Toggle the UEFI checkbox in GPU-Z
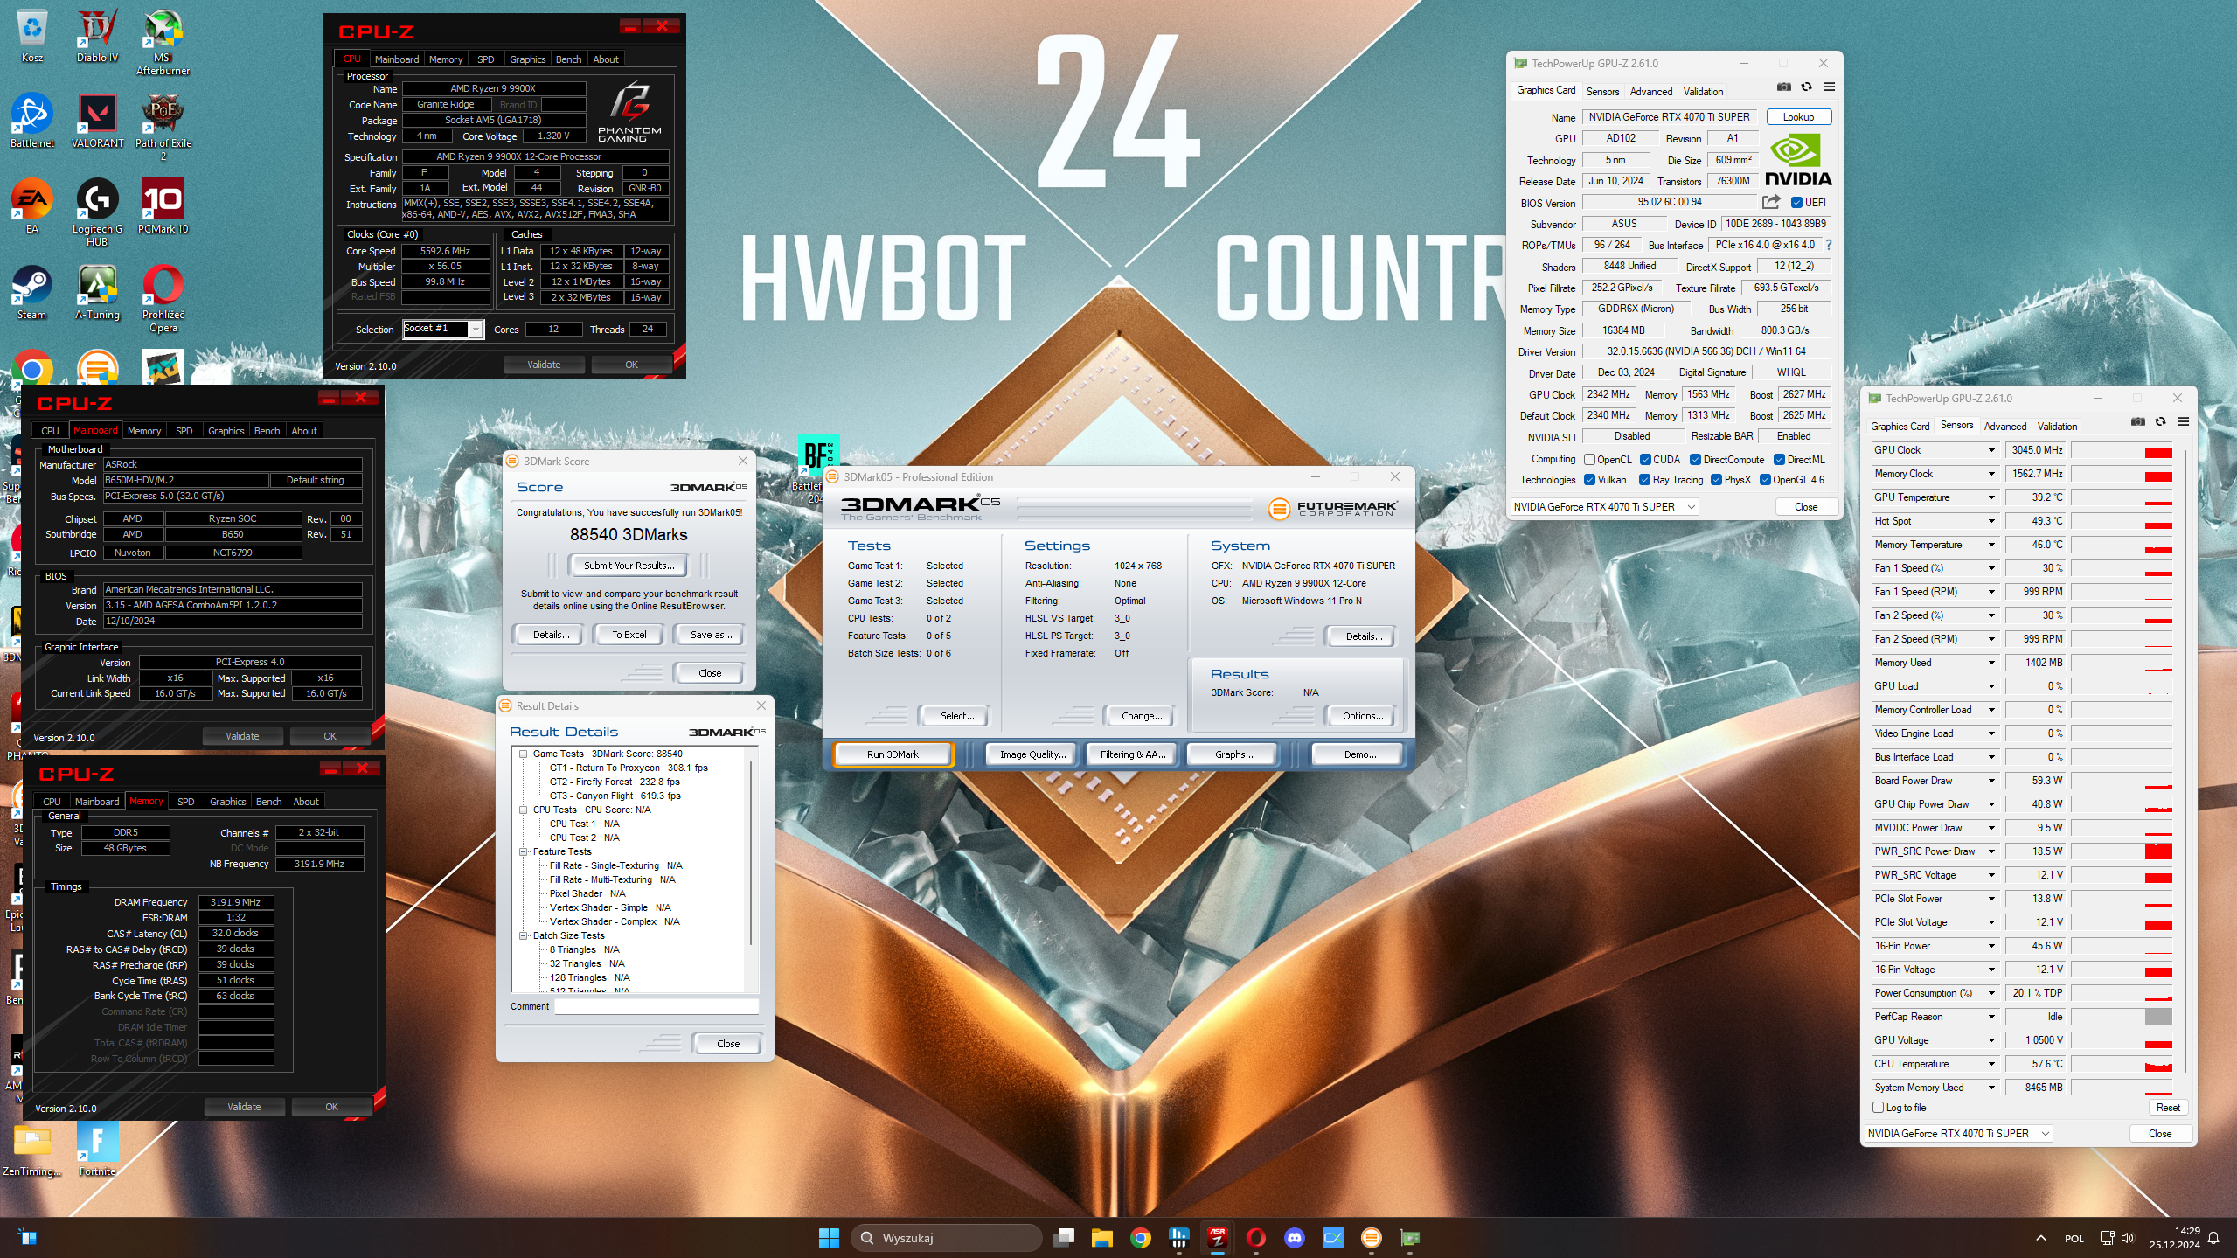This screenshot has width=2237, height=1258. [x=1796, y=202]
